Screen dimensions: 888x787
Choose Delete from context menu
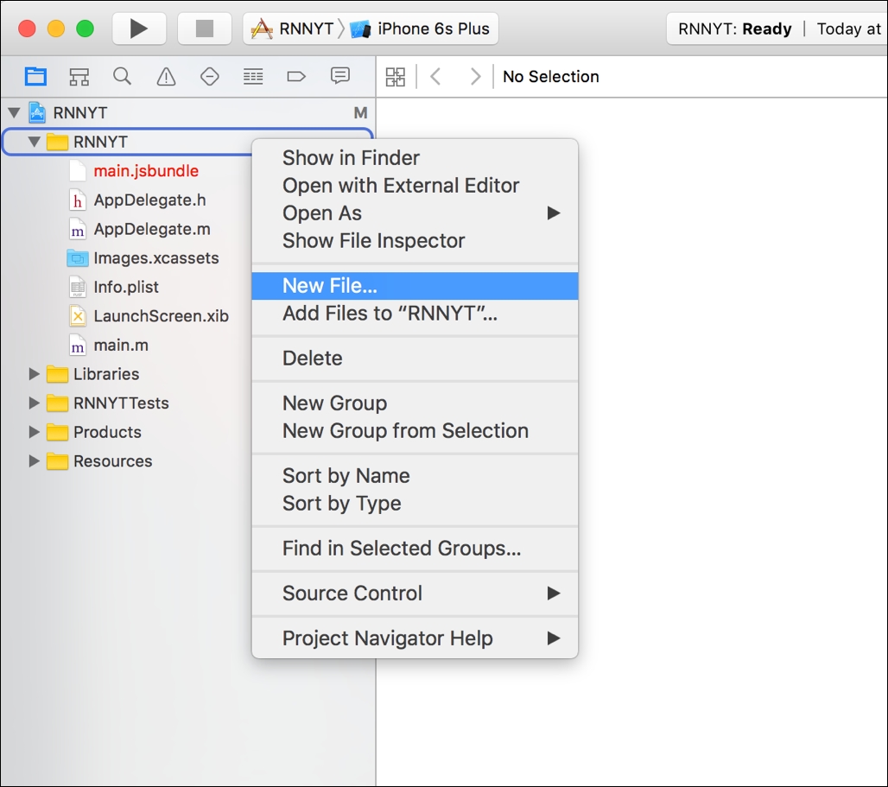(415, 358)
